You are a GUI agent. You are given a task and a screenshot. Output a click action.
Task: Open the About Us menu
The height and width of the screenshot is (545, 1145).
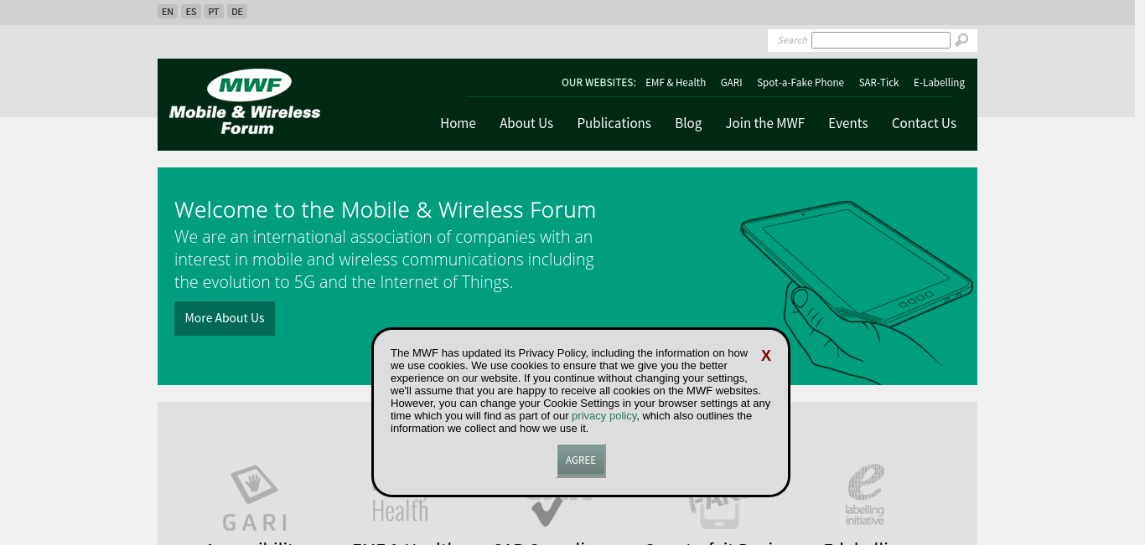pos(526,123)
